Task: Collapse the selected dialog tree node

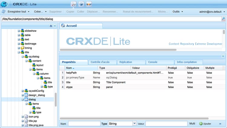Action: tap(23, 99)
